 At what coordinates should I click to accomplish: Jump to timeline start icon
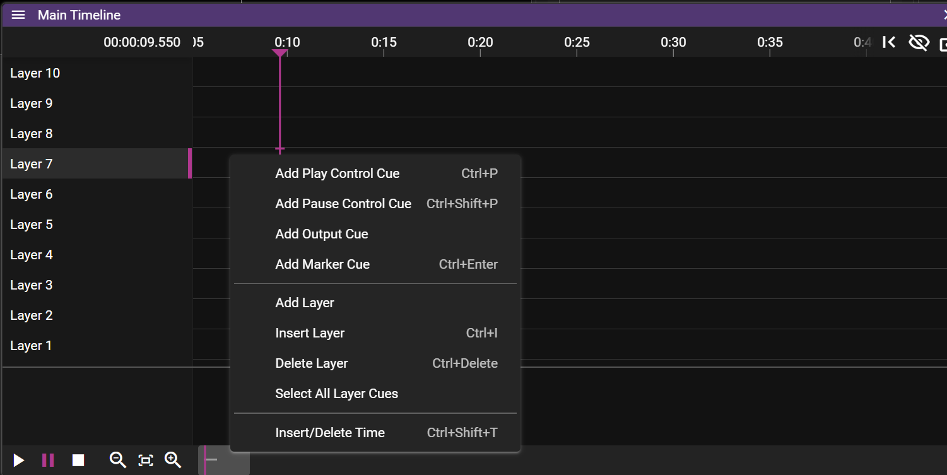pos(889,42)
